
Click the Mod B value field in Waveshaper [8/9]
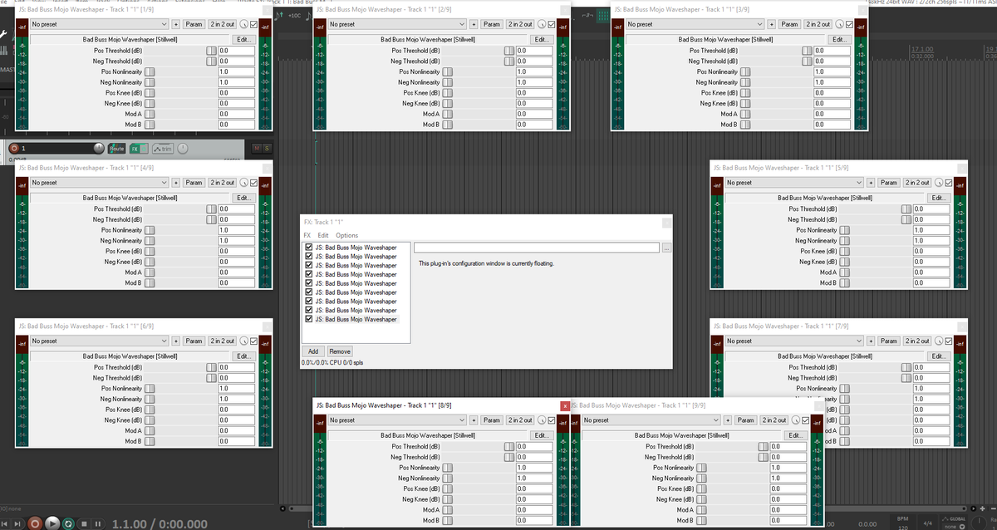pos(535,520)
